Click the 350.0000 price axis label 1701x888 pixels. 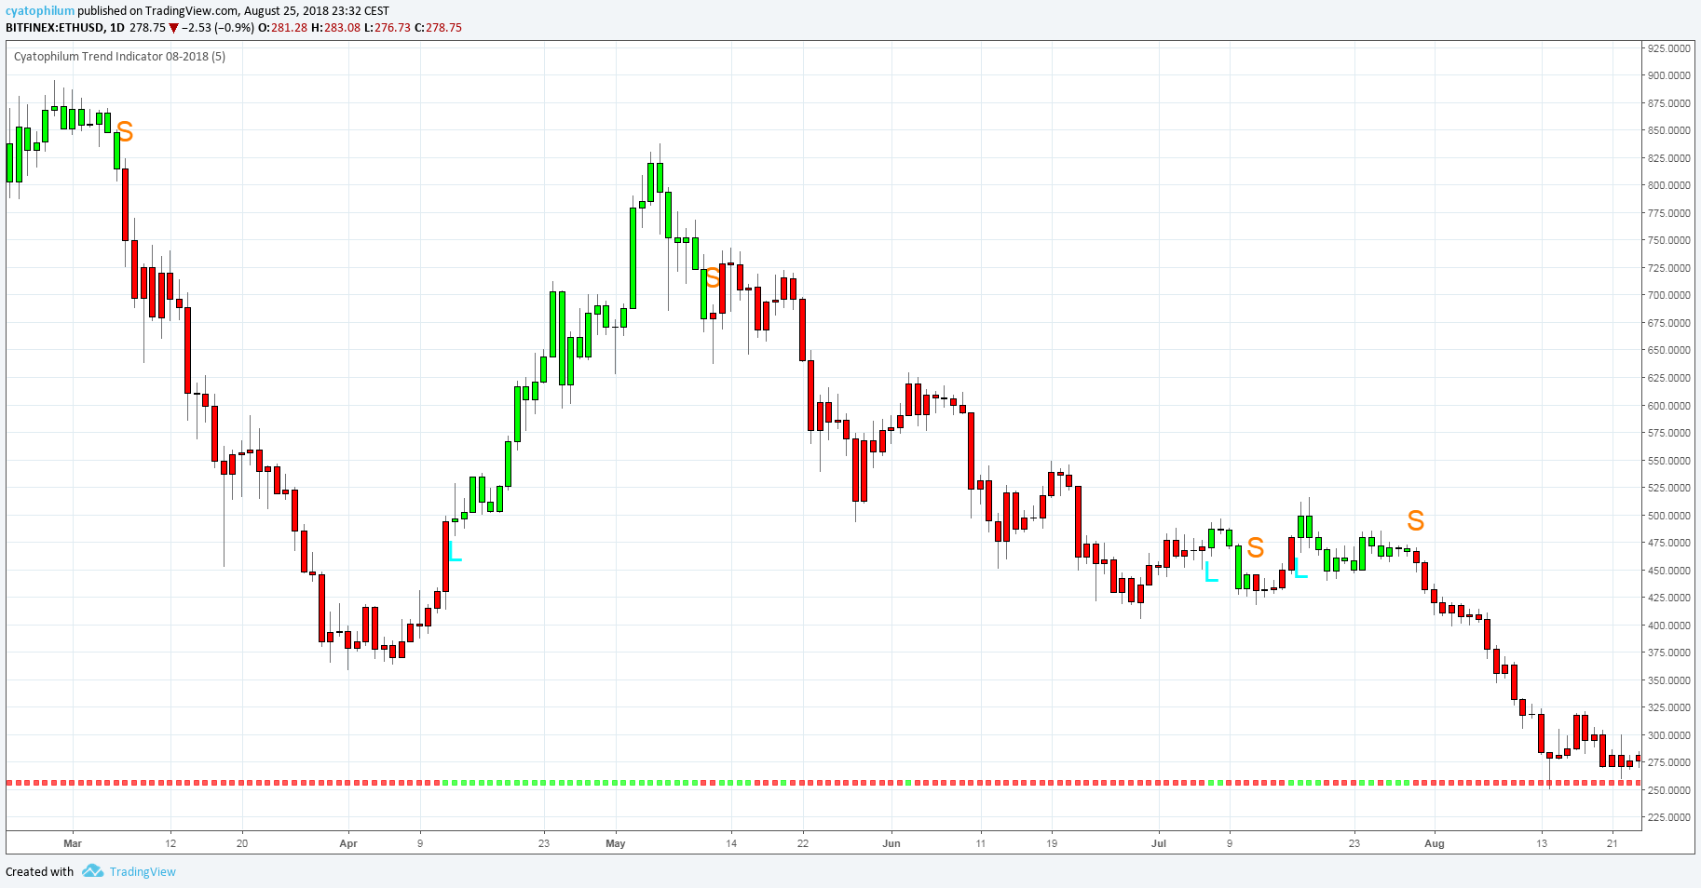tap(1668, 680)
